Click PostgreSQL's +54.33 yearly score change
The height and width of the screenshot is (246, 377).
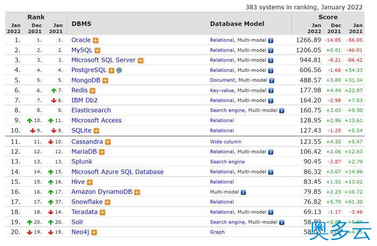(x=354, y=70)
